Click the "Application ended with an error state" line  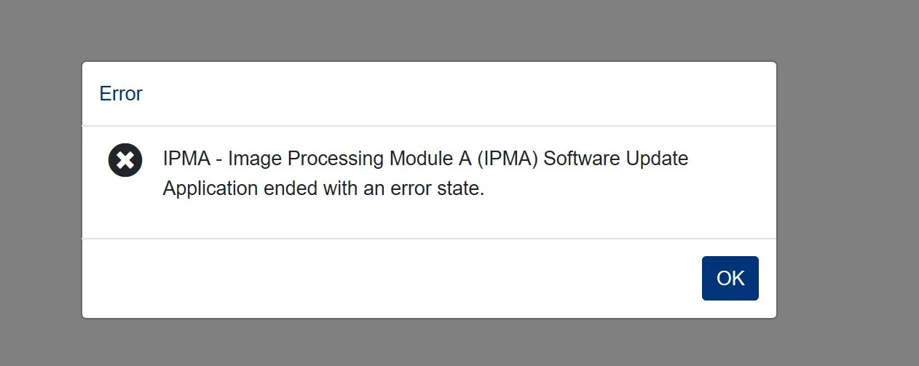(323, 188)
